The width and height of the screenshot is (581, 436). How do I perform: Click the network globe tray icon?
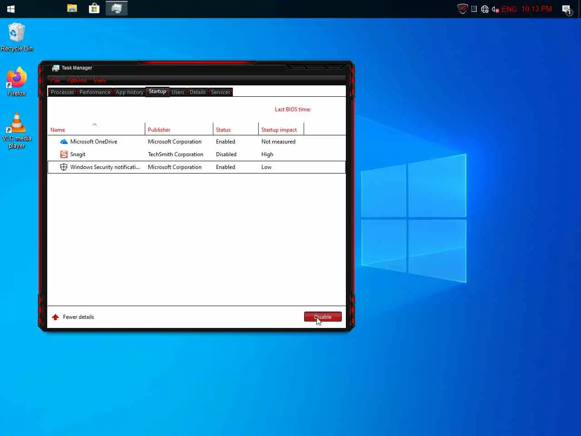(x=485, y=9)
